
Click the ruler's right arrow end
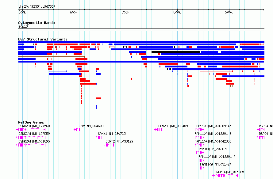(x=263, y=10)
